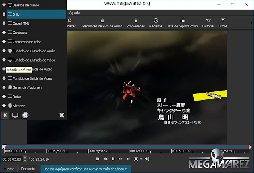
Task: Skip to the start of the video
Action: click(98, 159)
